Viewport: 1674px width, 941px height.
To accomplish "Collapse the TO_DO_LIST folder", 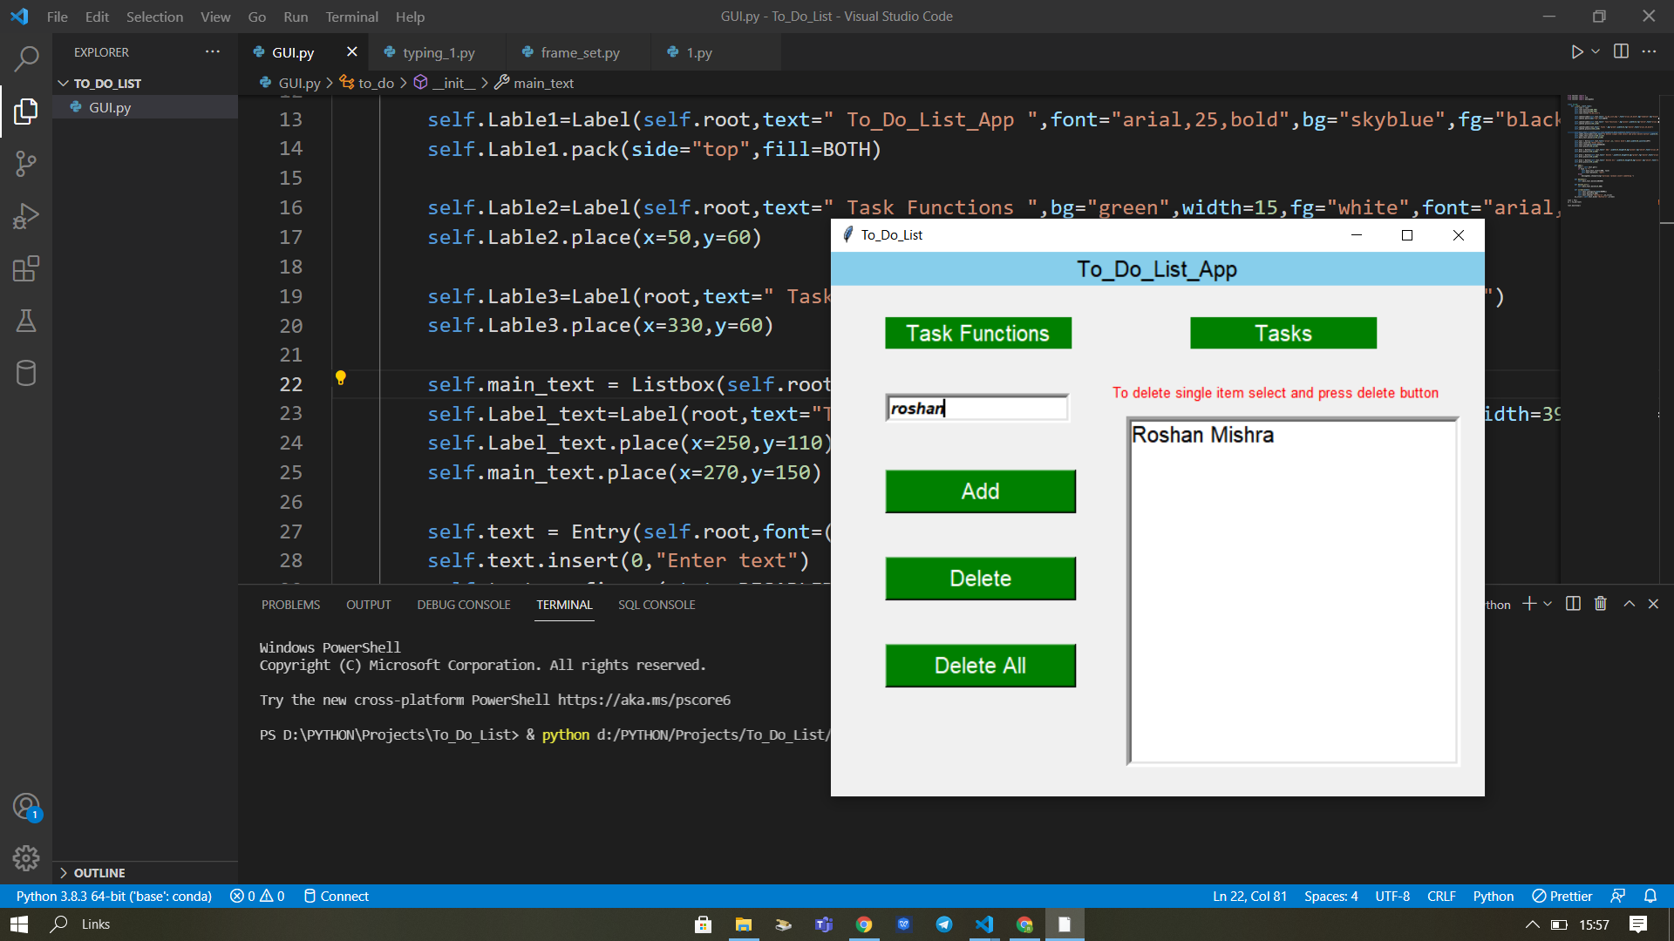I will coord(106,83).
